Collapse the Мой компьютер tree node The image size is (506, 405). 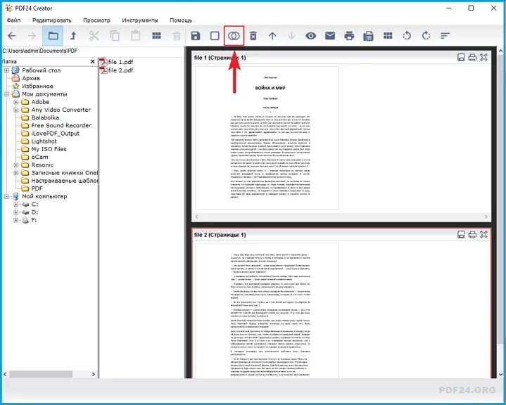6,196
